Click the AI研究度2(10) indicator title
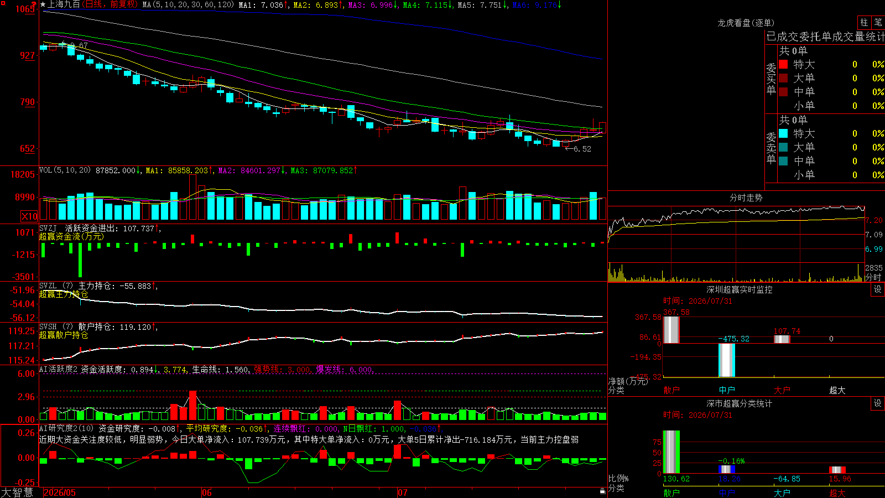 (67, 428)
